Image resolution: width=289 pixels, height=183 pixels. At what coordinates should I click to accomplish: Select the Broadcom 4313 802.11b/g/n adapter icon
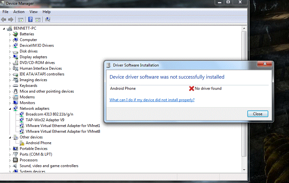coord(22,114)
